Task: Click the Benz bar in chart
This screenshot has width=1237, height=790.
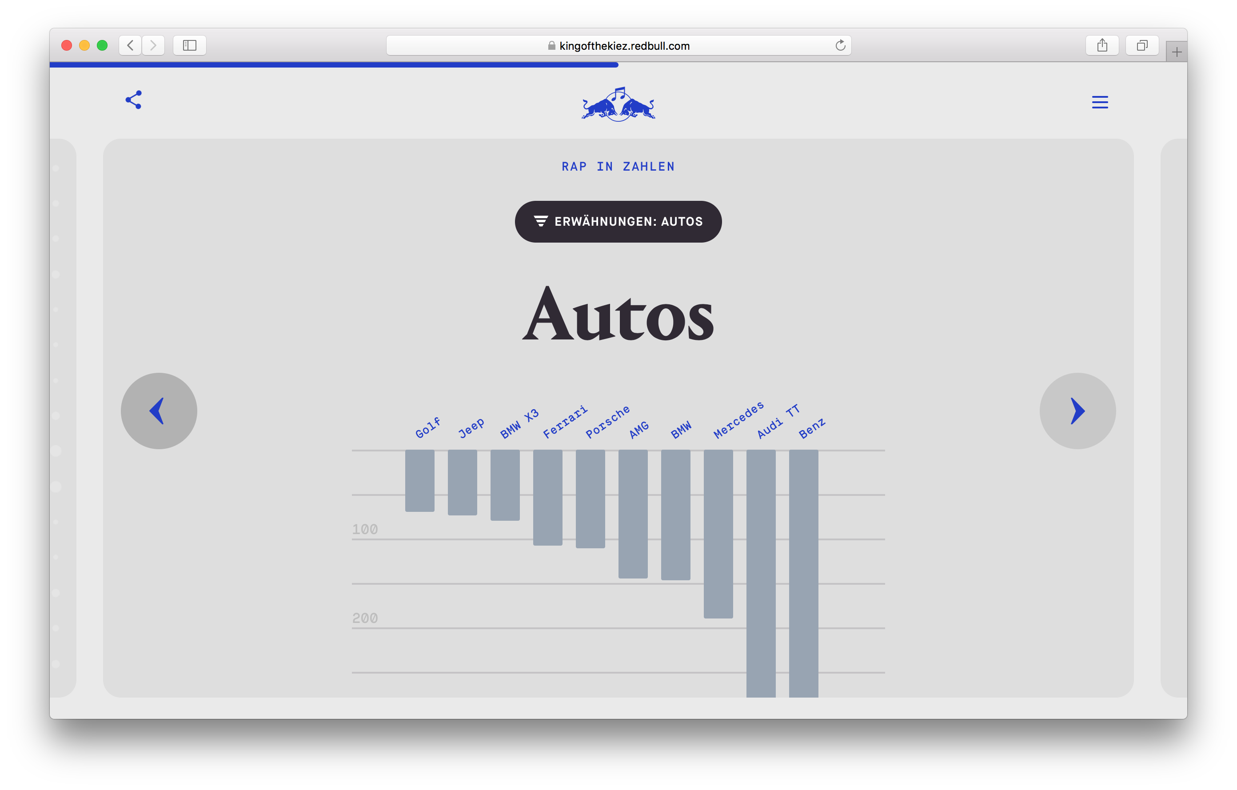Action: (x=803, y=573)
